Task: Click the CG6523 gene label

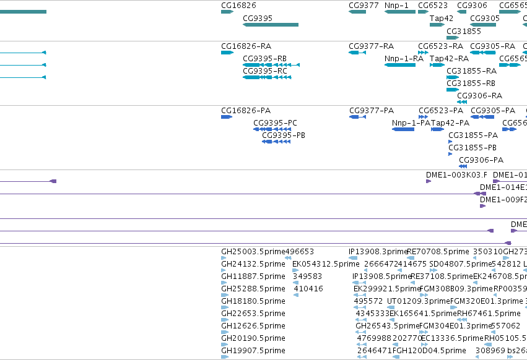Action: point(433,6)
